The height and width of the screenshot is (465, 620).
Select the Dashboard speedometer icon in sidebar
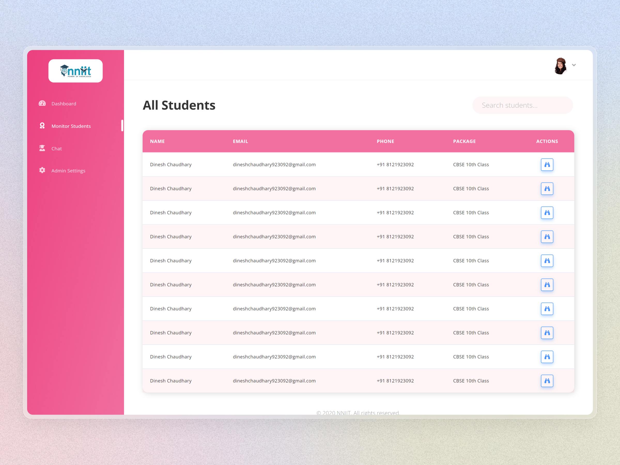pyautogui.click(x=42, y=103)
